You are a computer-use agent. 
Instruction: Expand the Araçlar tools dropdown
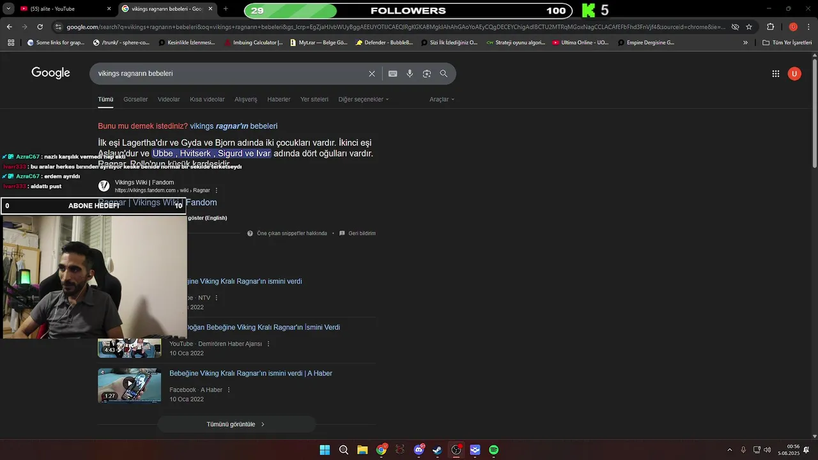[x=442, y=100]
